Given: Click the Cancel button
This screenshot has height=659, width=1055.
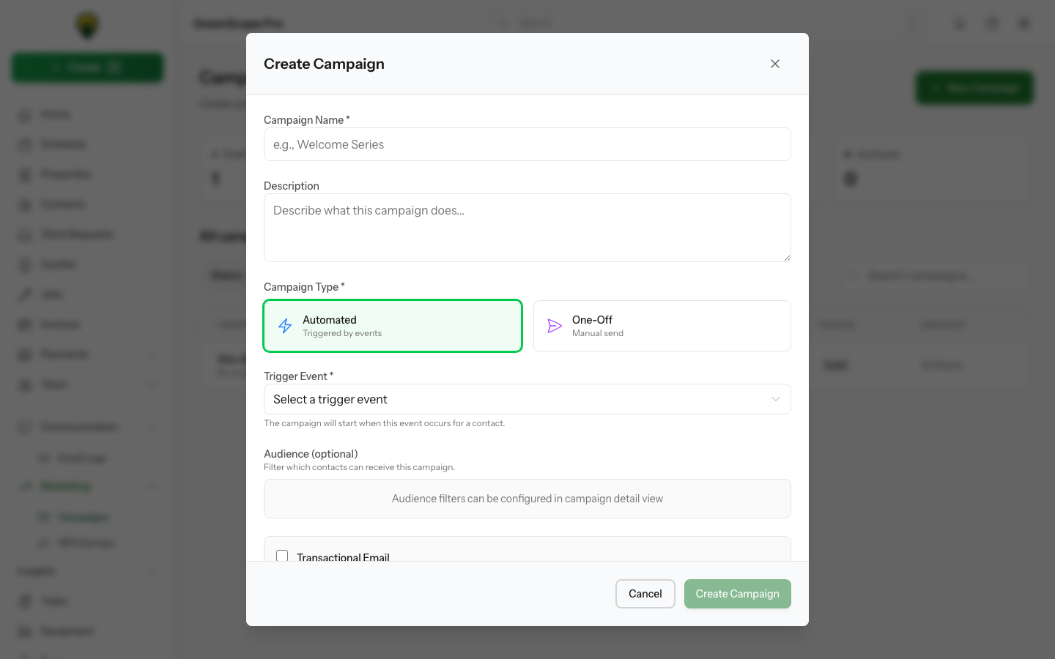Looking at the screenshot, I should [x=645, y=594].
